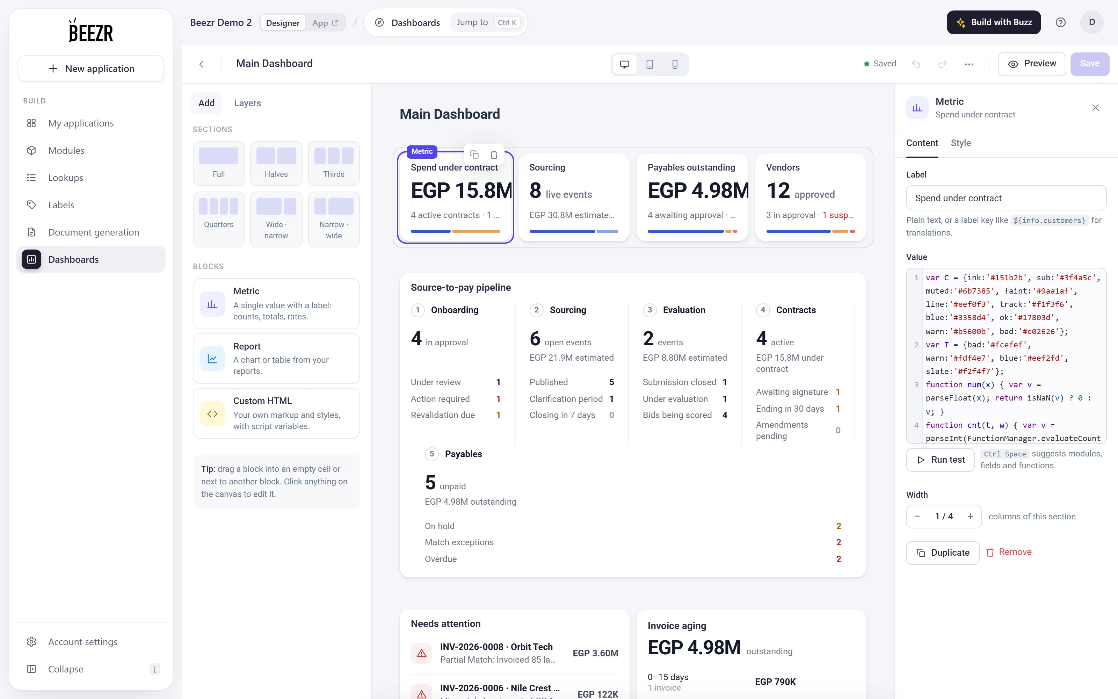Click the Run test button

[x=940, y=460]
